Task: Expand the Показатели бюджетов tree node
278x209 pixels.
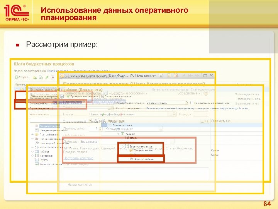Action: (32, 139)
